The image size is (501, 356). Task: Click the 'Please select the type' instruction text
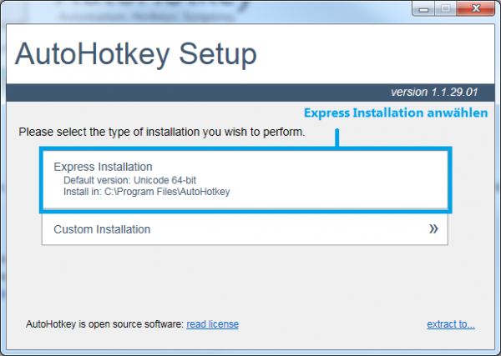[x=161, y=132]
